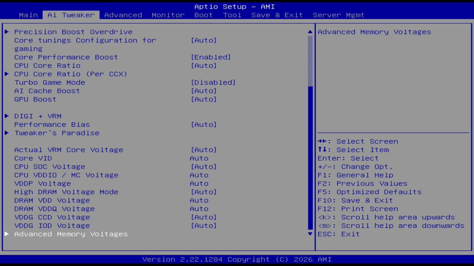Viewport: 474px width, 266px height.
Task: Change Performance Bias Auto value
Action: 204,125
